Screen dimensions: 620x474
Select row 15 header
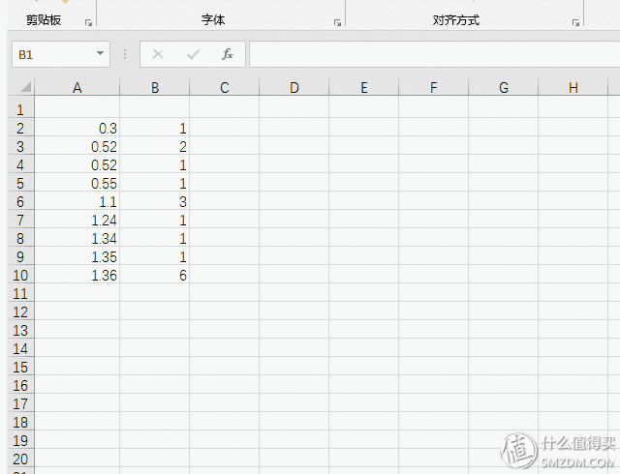point(21,367)
